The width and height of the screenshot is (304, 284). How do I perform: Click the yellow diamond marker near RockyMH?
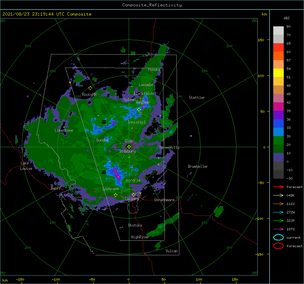(x=90, y=88)
